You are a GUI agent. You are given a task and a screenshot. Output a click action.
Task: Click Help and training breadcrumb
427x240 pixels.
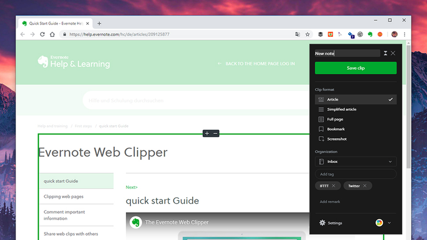pyautogui.click(x=52, y=126)
